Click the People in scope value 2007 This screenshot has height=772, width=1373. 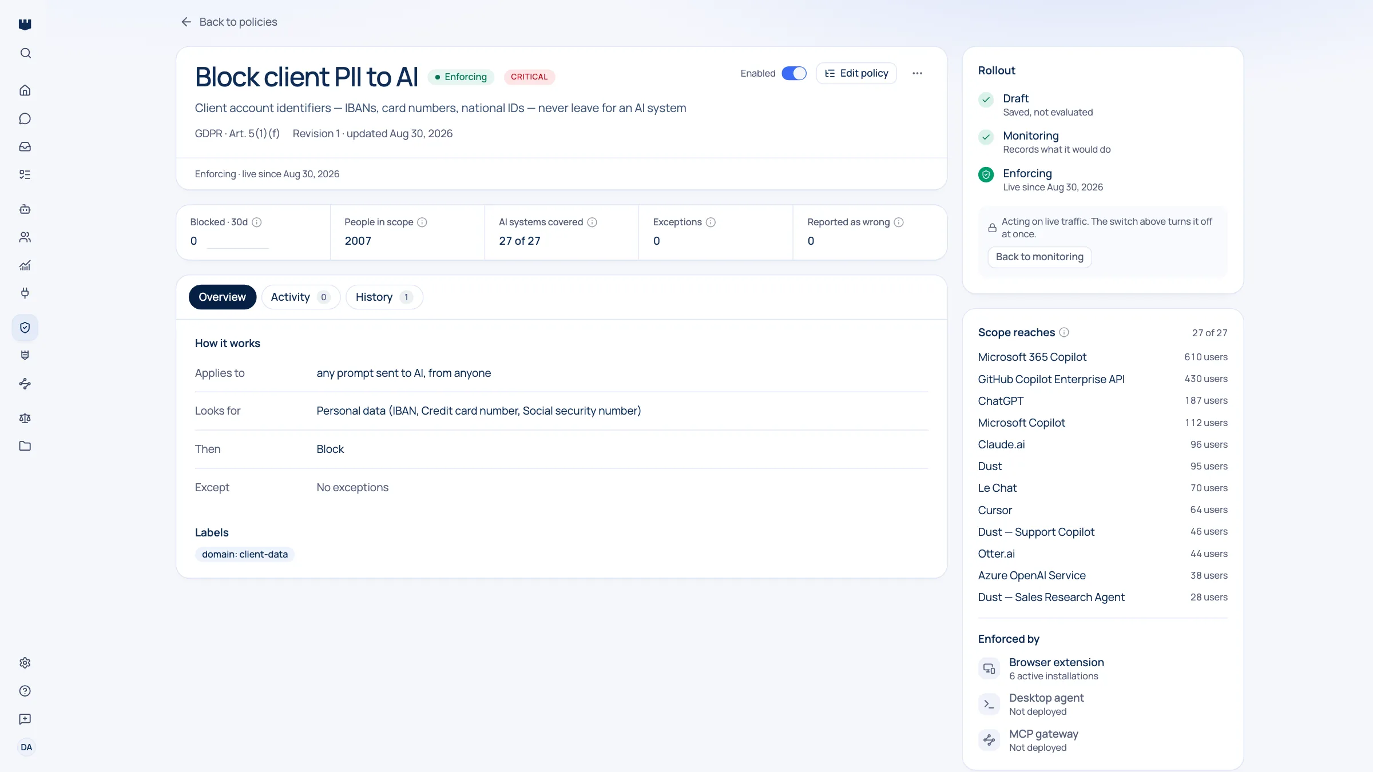(x=358, y=241)
